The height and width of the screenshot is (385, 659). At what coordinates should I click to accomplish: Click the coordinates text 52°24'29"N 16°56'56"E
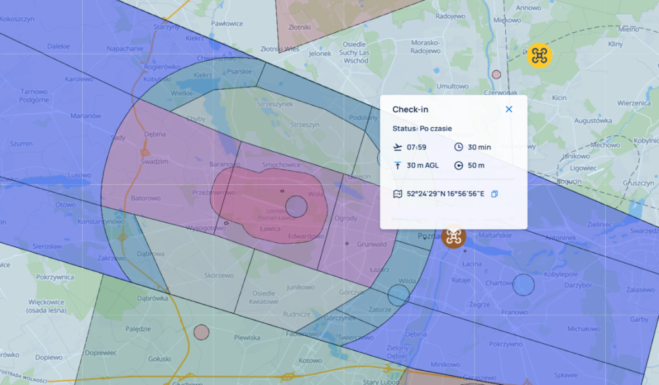click(x=445, y=194)
